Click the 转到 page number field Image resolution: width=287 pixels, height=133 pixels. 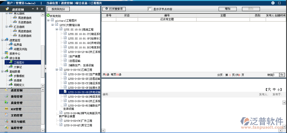click(x=276, y=75)
